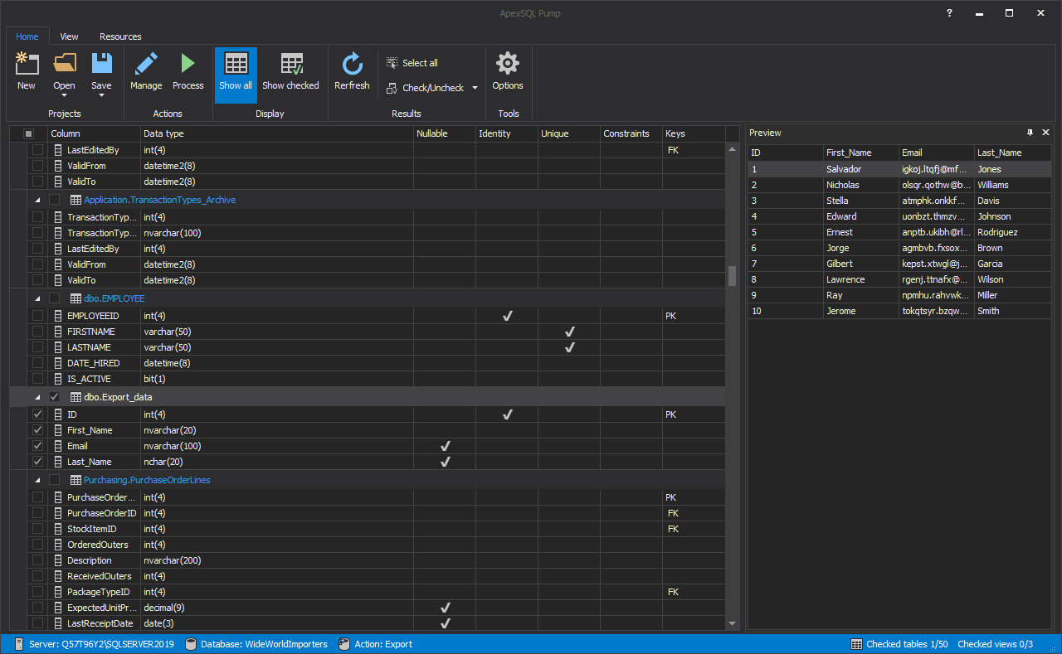Click the server icon in status bar
This screenshot has height=654, width=1062.
tap(19, 644)
